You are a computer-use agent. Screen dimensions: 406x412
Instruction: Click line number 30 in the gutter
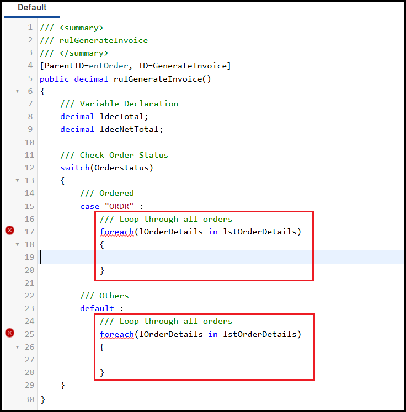pos(29,399)
